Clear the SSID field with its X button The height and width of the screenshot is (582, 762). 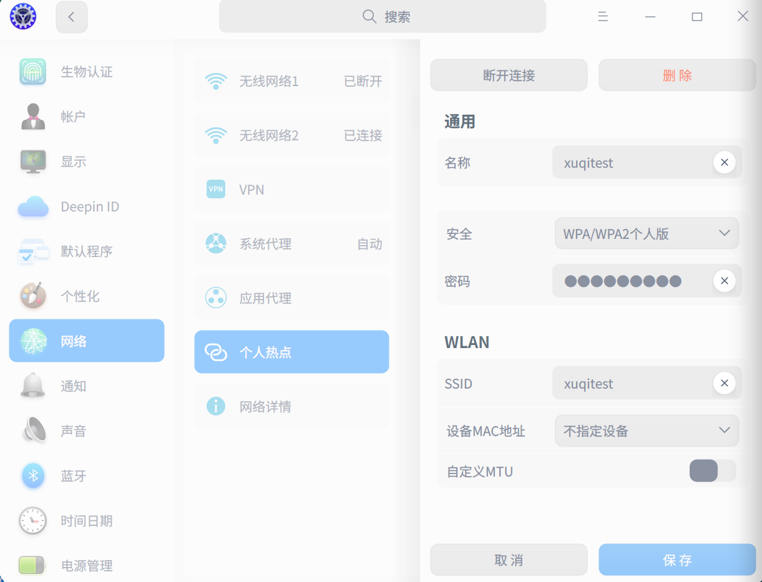coord(724,383)
